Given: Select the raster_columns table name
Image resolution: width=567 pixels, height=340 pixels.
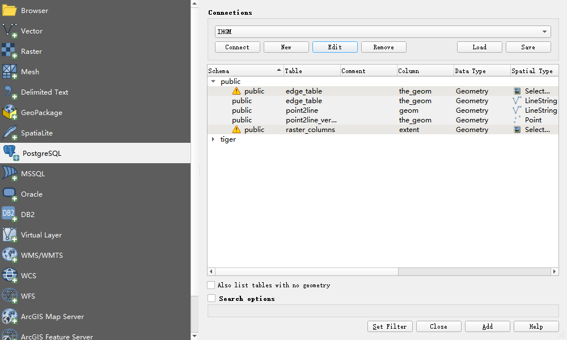Looking at the screenshot, I should 310,129.
